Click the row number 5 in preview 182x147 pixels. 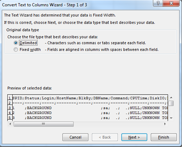click(10, 118)
